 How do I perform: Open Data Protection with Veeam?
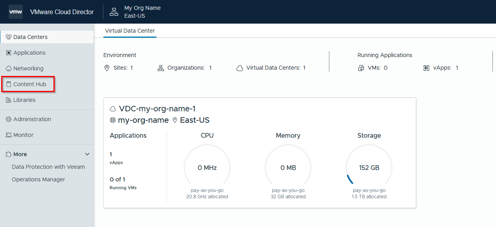[48, 167]
